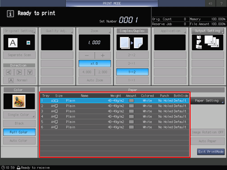Open help with the question mark icon

coord(221,4)
